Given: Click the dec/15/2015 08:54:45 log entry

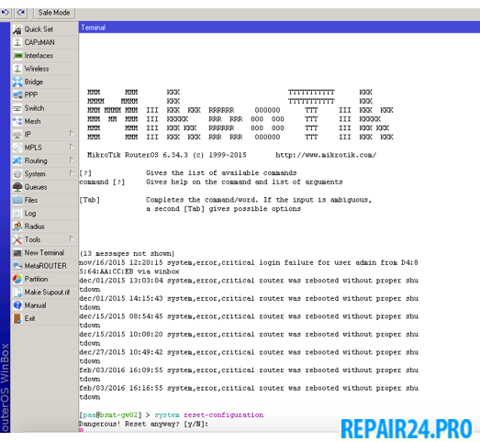Looking at the screenshot, I should [x=249, y=321].
